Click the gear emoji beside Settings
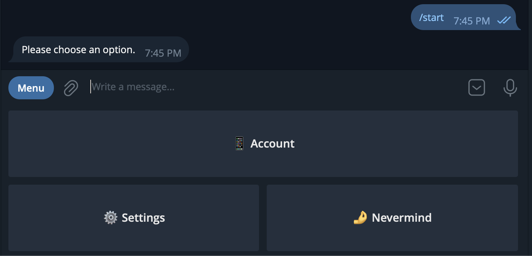 tap(111, 218)
